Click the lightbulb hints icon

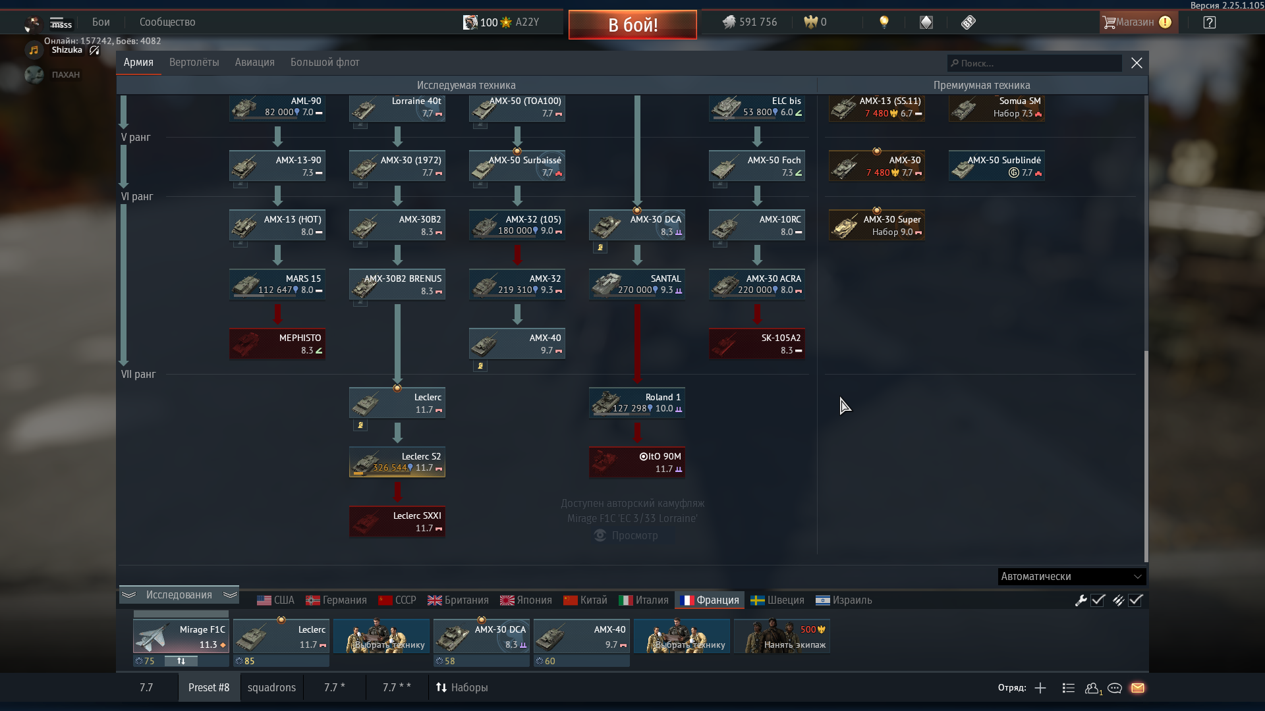click(884, 22)
